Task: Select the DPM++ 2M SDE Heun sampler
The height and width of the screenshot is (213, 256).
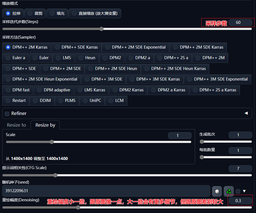Action: pos(113,69)
